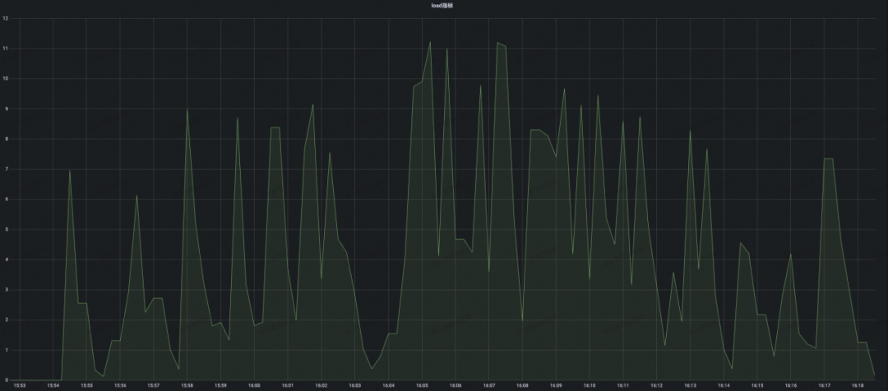Select the highest peak just after 16:05
This screenshot has height=391, width=888.
point(430,43)
